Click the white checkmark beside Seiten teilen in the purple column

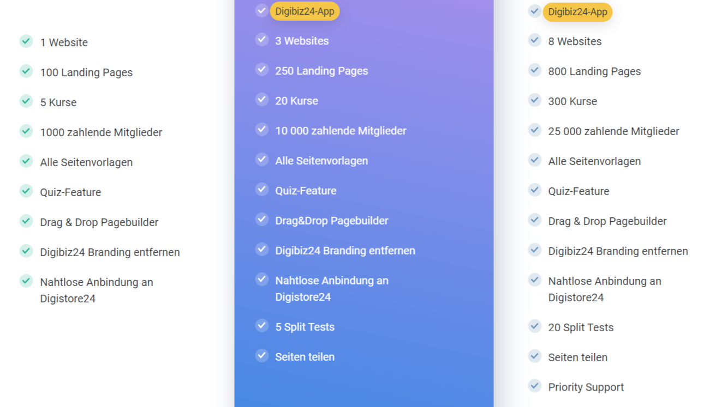tap(262, 355)
